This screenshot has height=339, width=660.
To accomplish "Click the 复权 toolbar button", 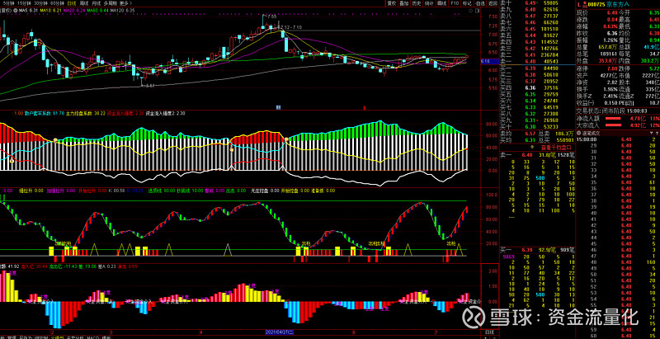I will coord(392,3).
